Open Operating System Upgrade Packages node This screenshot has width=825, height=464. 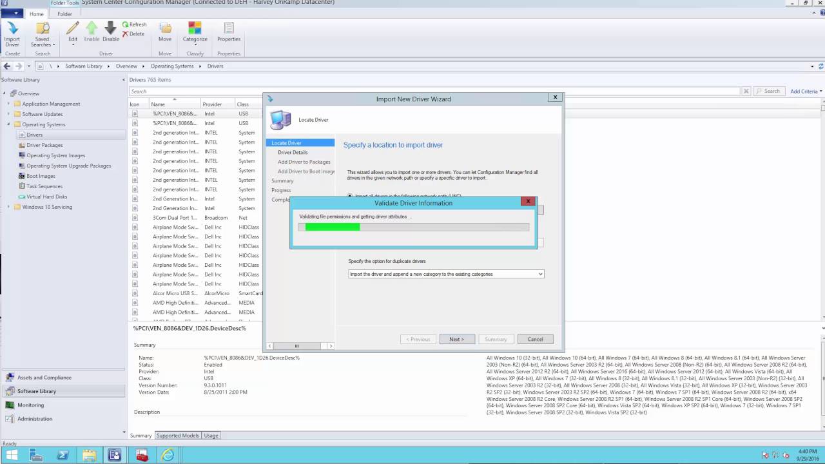point(68,166)
